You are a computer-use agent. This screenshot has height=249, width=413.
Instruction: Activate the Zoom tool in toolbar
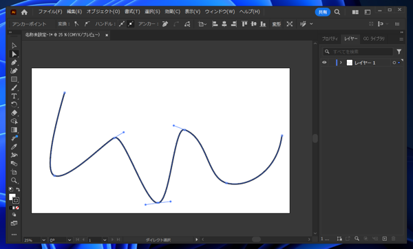(14, 180)
